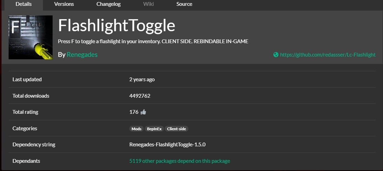Filter by the BepInEx category tag
383x171 pixels.
(x=154, y=129)
